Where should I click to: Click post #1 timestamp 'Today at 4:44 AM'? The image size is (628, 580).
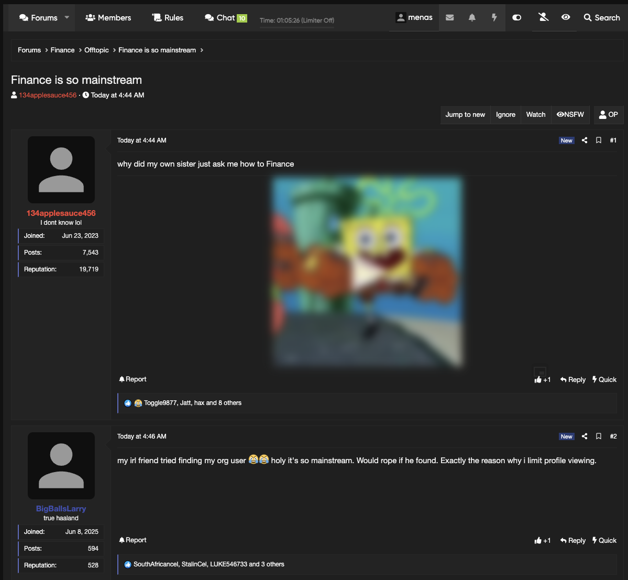tap(142, 140)
